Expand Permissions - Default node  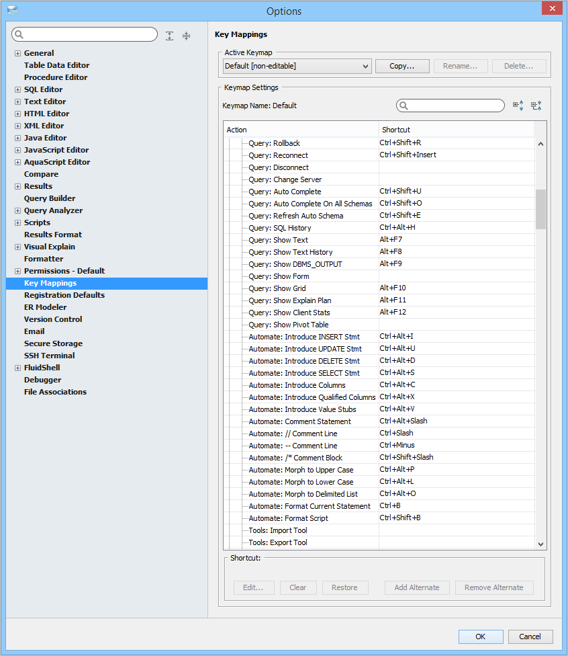tap(17, 272)
